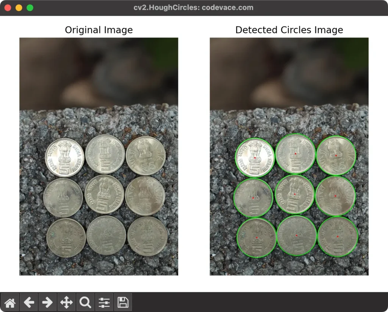Activate the Zoom to rectangle magnifier

coord(85,302)
